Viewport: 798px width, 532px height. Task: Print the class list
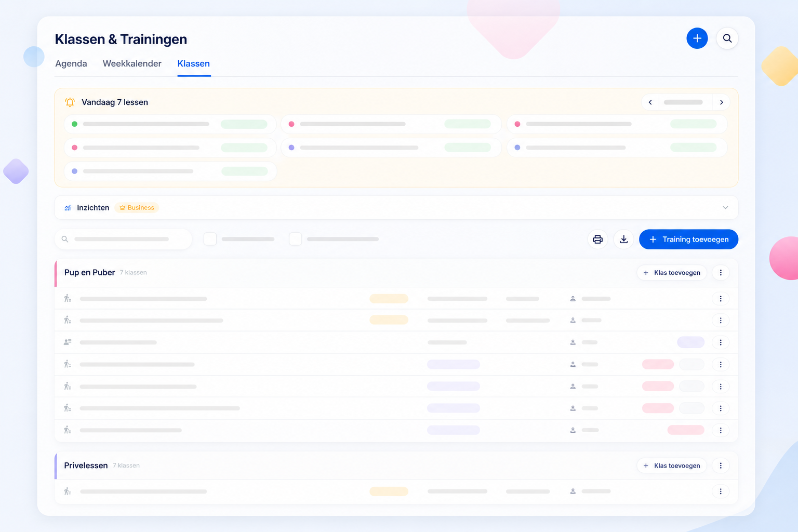[598, 240]
